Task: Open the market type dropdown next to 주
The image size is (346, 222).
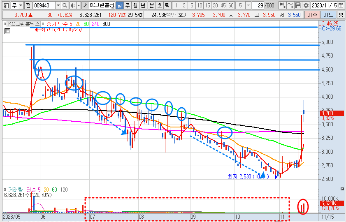Action: (21, 5)
